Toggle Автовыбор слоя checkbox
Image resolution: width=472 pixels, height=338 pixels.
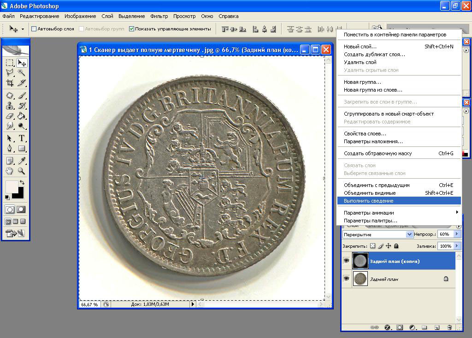34,29
